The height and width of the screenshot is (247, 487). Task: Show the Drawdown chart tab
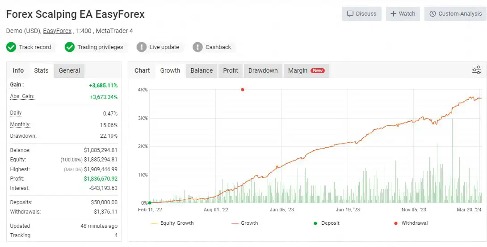[x=263, y=70]
